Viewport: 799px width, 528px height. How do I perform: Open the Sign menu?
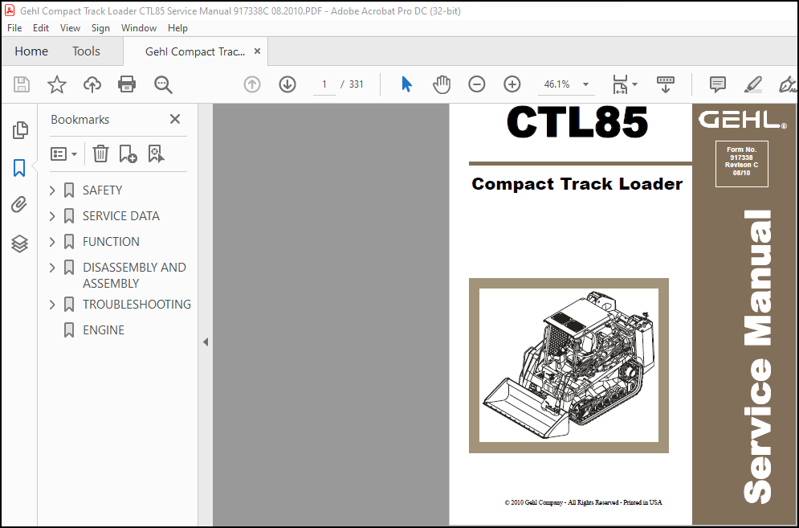point(100,28)
